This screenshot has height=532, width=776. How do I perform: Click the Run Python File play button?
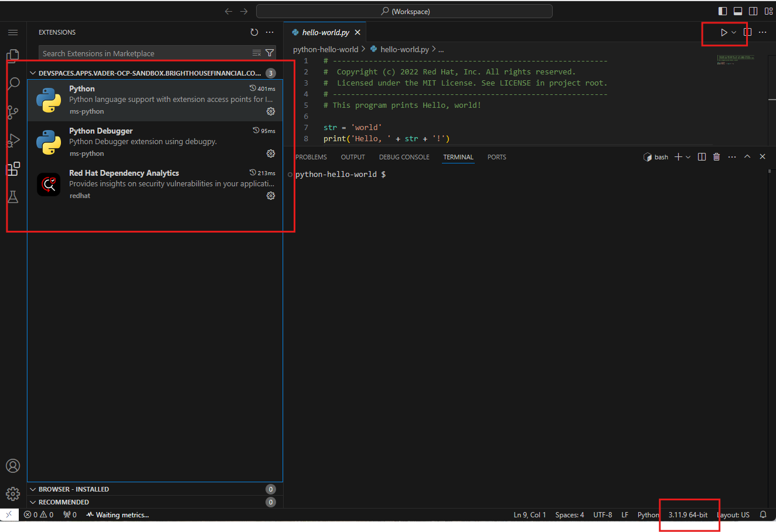(x=724, y=32)
